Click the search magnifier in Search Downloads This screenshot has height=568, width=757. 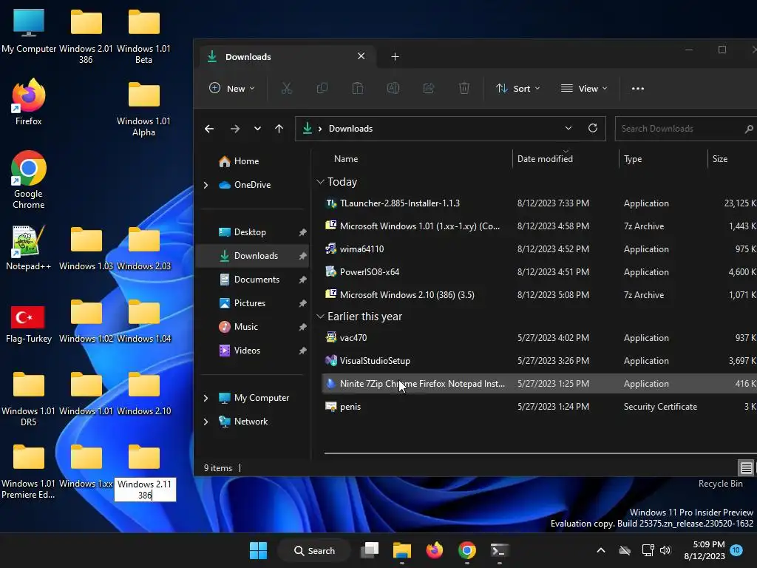pyautogui.click(x=749, y=129)
